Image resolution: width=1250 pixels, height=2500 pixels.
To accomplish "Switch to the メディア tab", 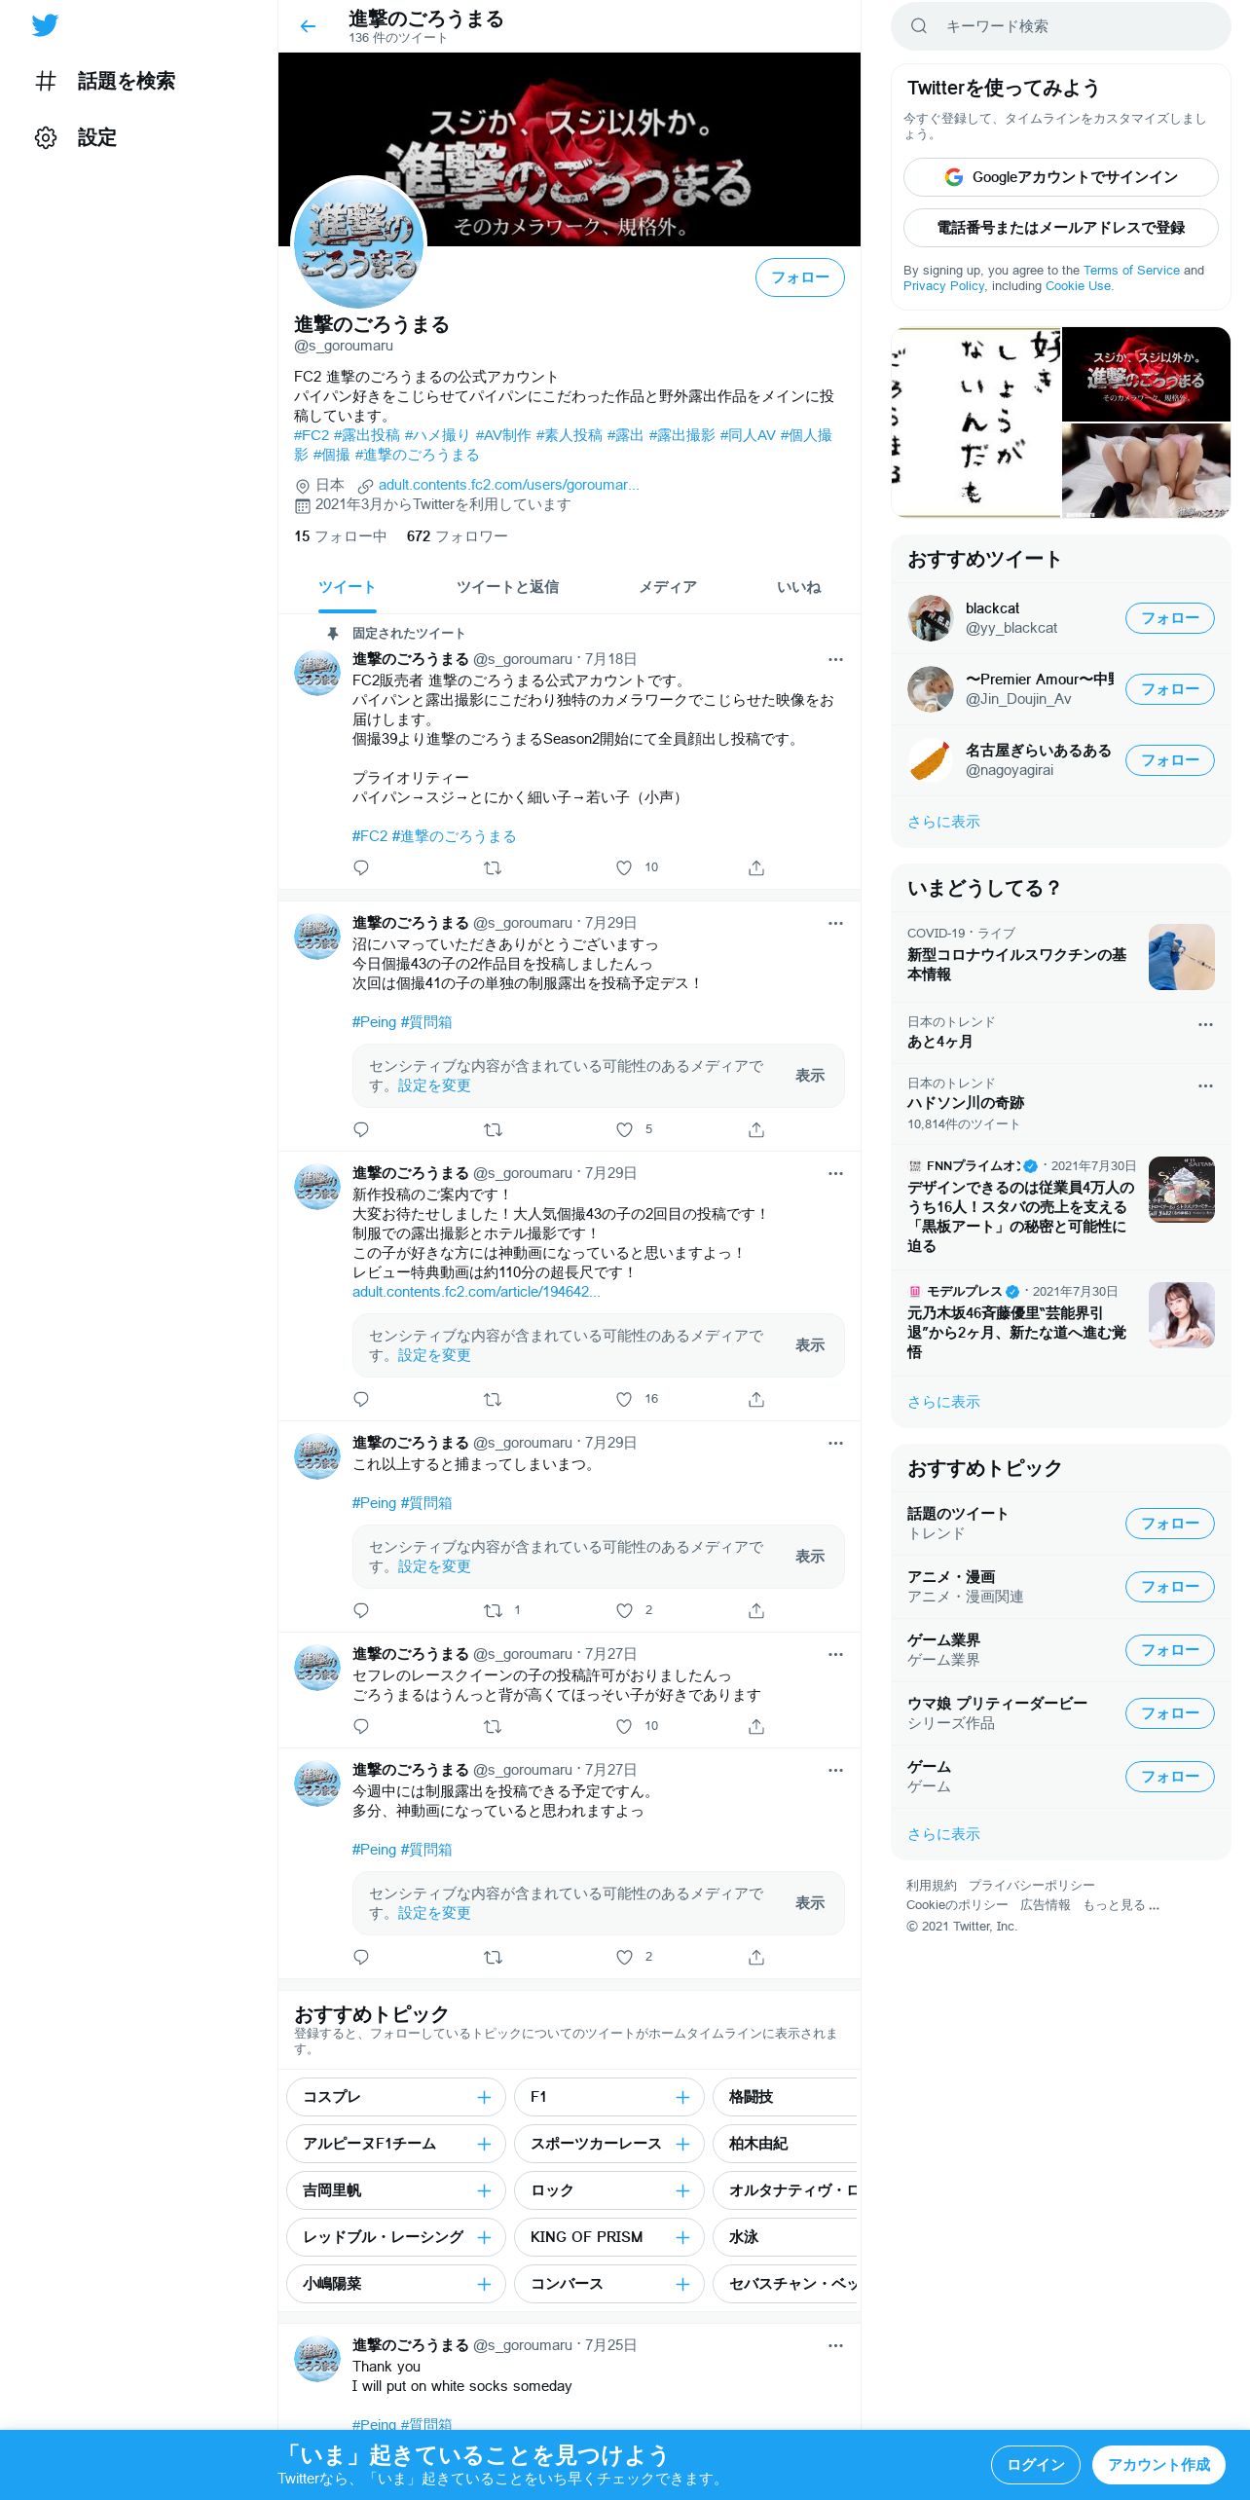I will 668,587.
